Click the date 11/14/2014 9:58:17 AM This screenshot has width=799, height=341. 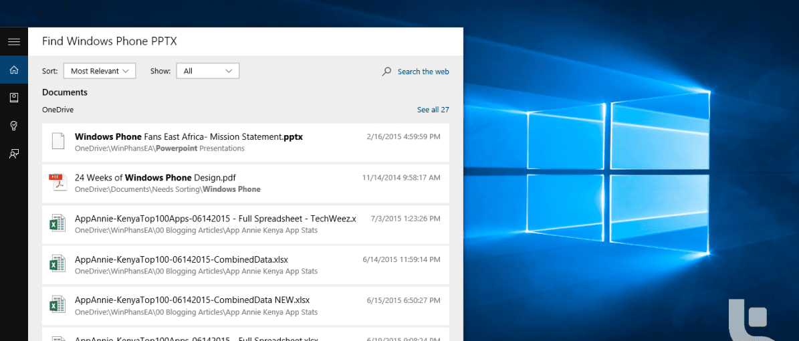402,178
